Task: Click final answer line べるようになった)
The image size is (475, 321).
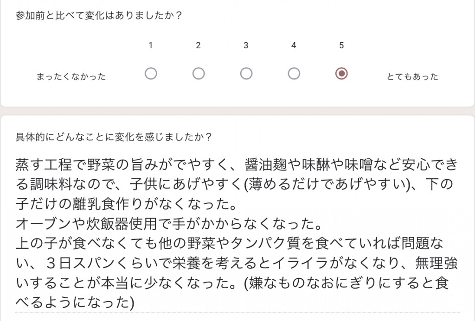Action: pos(75,302)
